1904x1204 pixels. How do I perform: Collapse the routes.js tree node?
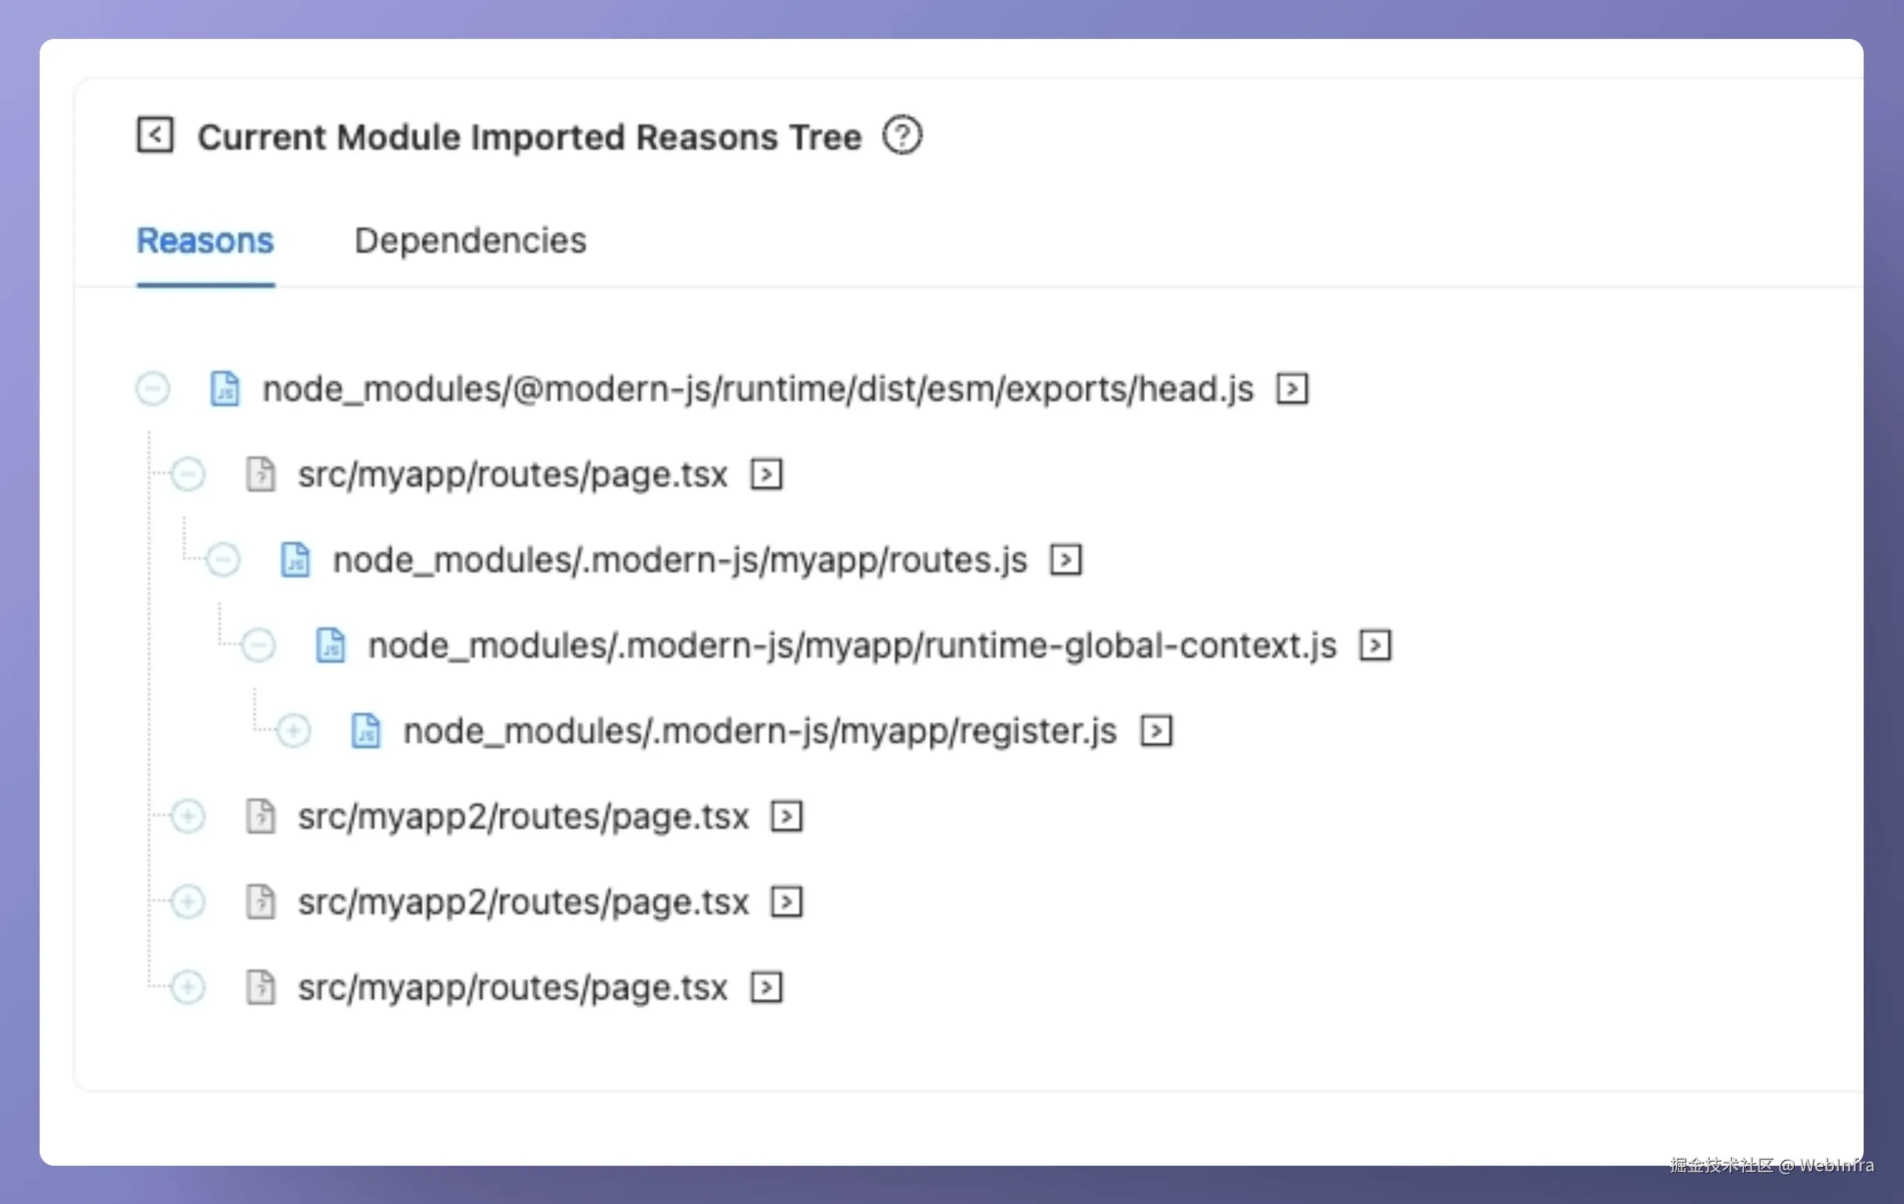point(223,560)
